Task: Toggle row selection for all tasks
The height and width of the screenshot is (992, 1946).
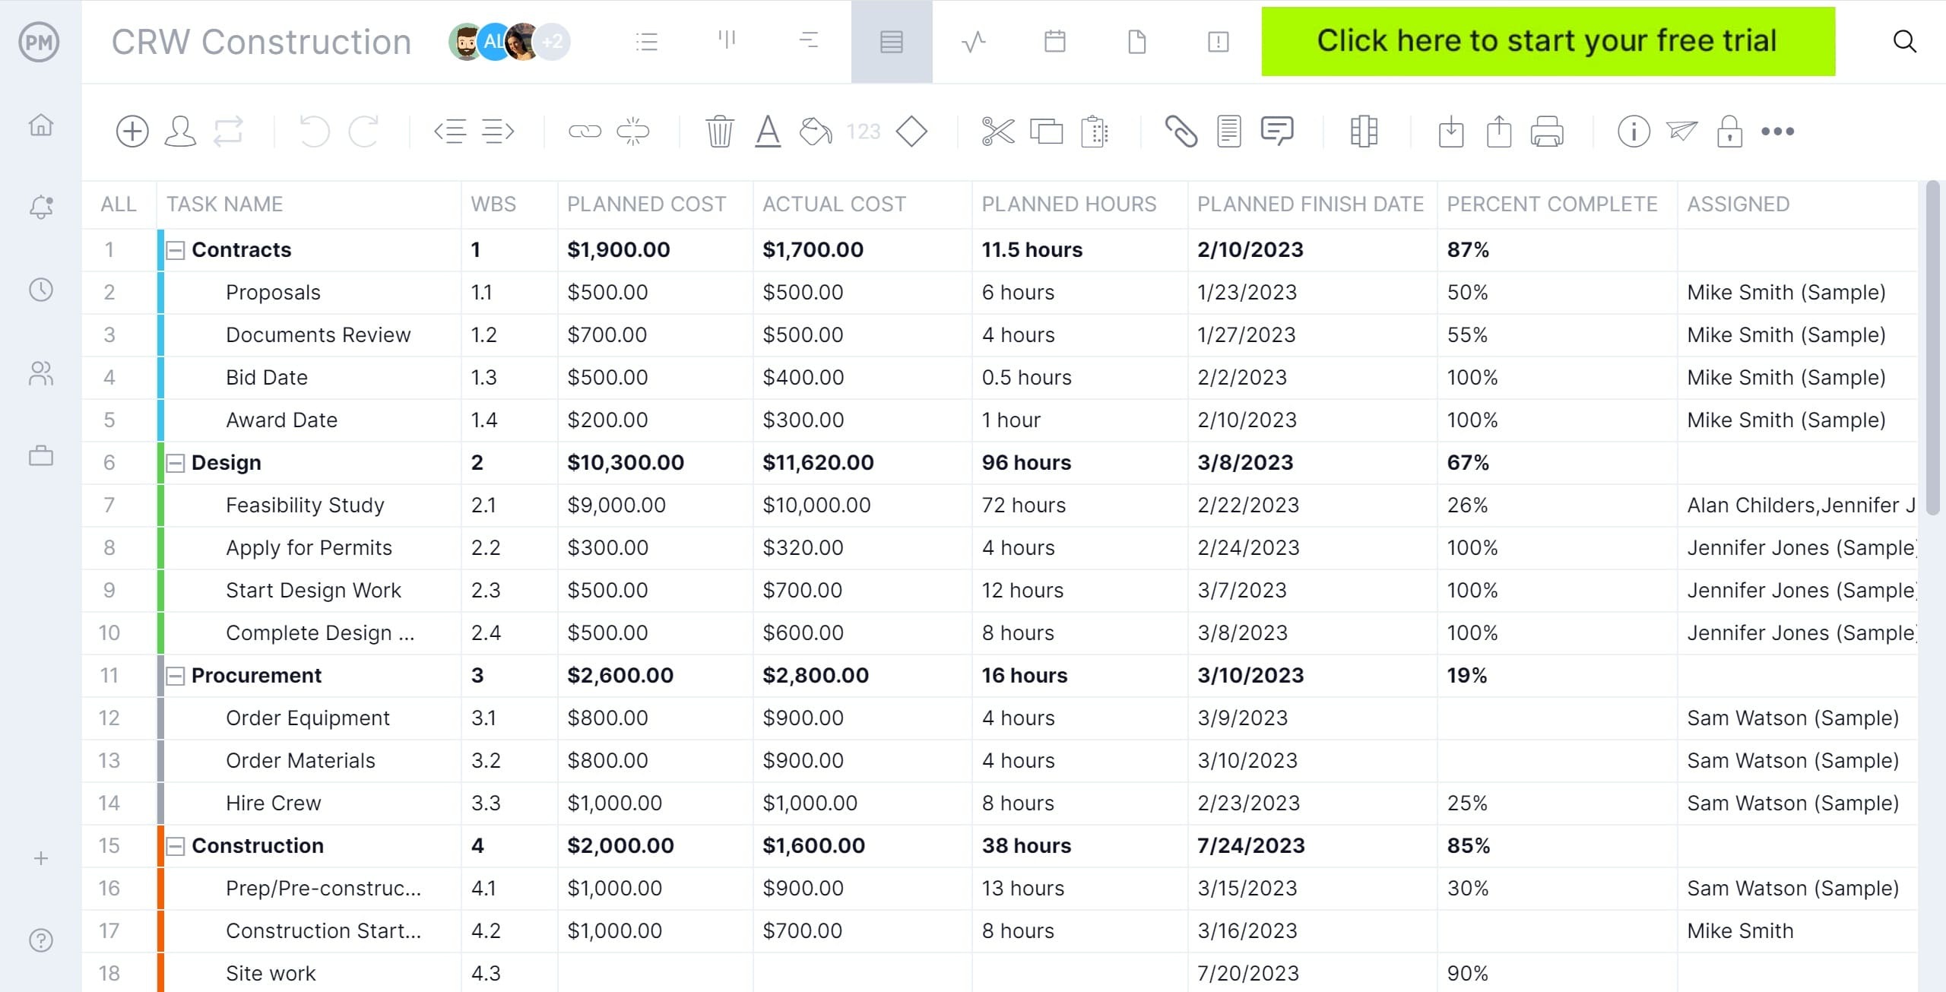Action: point(116,204)
